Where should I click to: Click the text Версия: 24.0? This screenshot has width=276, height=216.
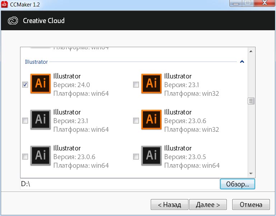tap(72, 85)
